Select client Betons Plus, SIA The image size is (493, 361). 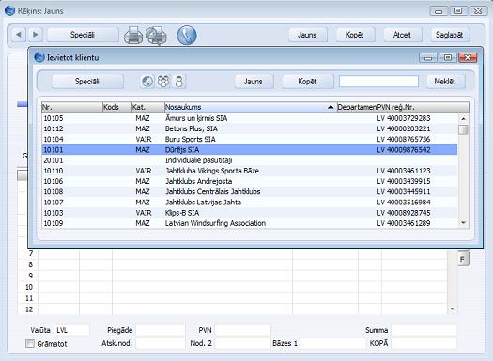(x=250, y=128)
